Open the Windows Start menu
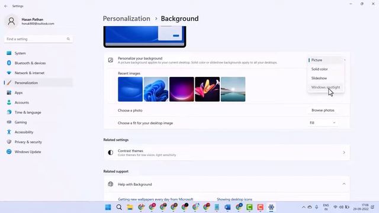379x213 pixels. (108, 207)
